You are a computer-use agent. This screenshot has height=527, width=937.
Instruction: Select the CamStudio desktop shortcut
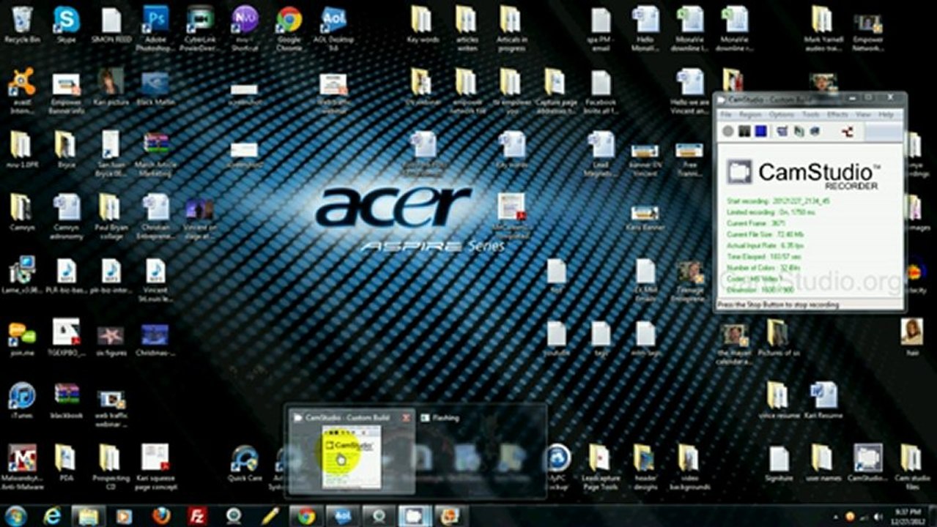point(868,463)
